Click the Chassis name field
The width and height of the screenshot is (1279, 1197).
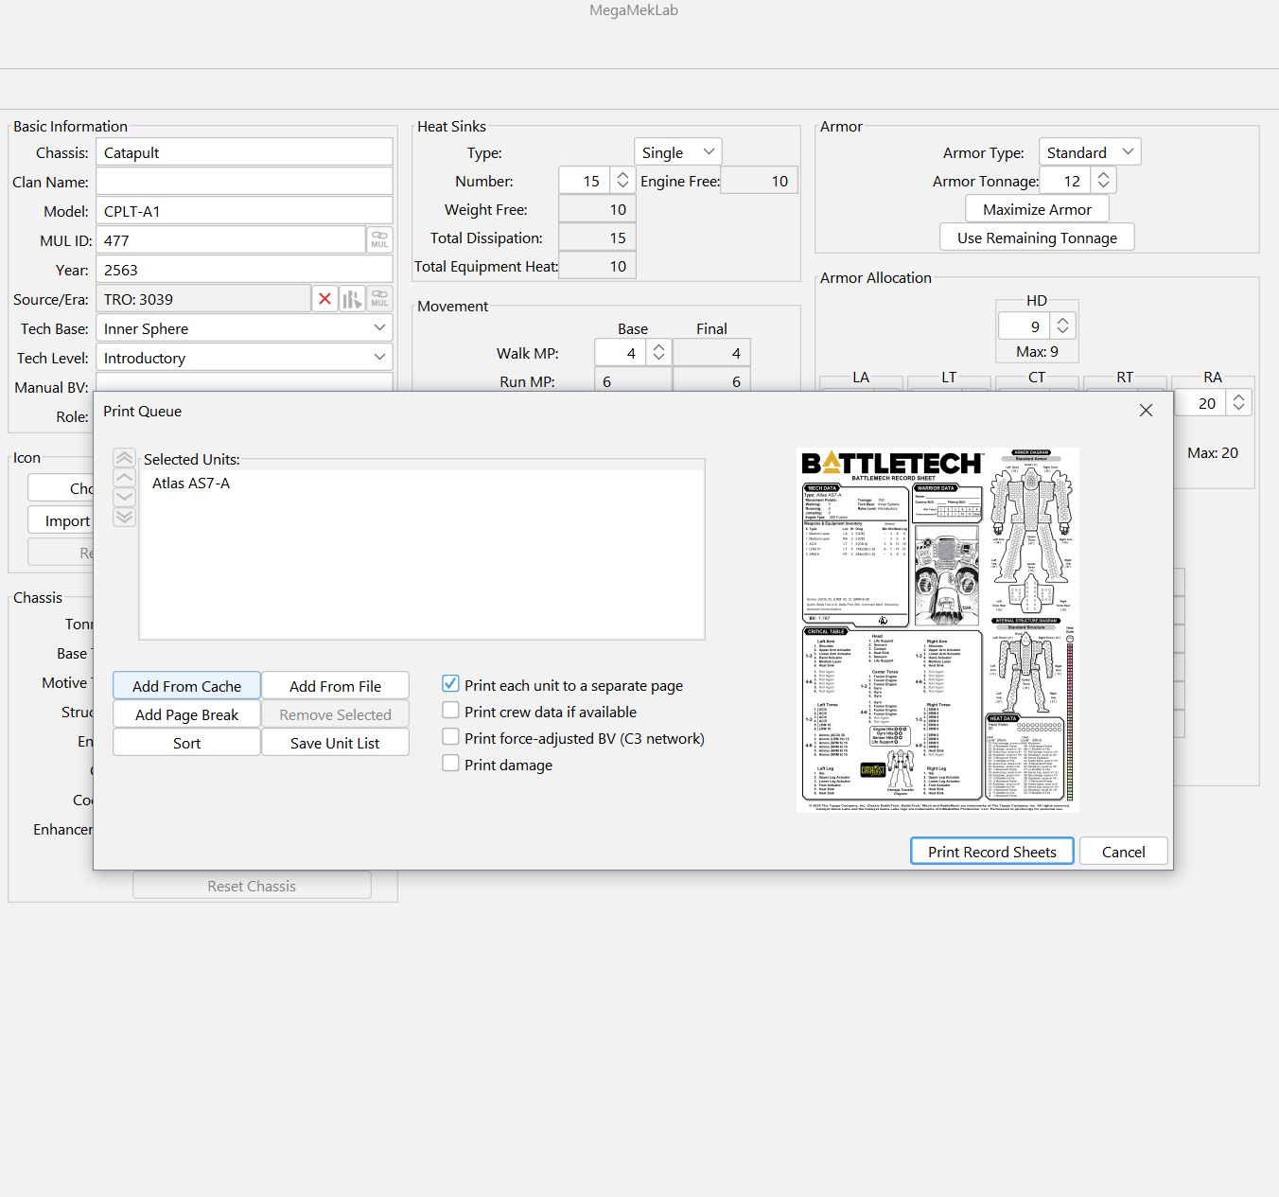click(x=244, y=152)
